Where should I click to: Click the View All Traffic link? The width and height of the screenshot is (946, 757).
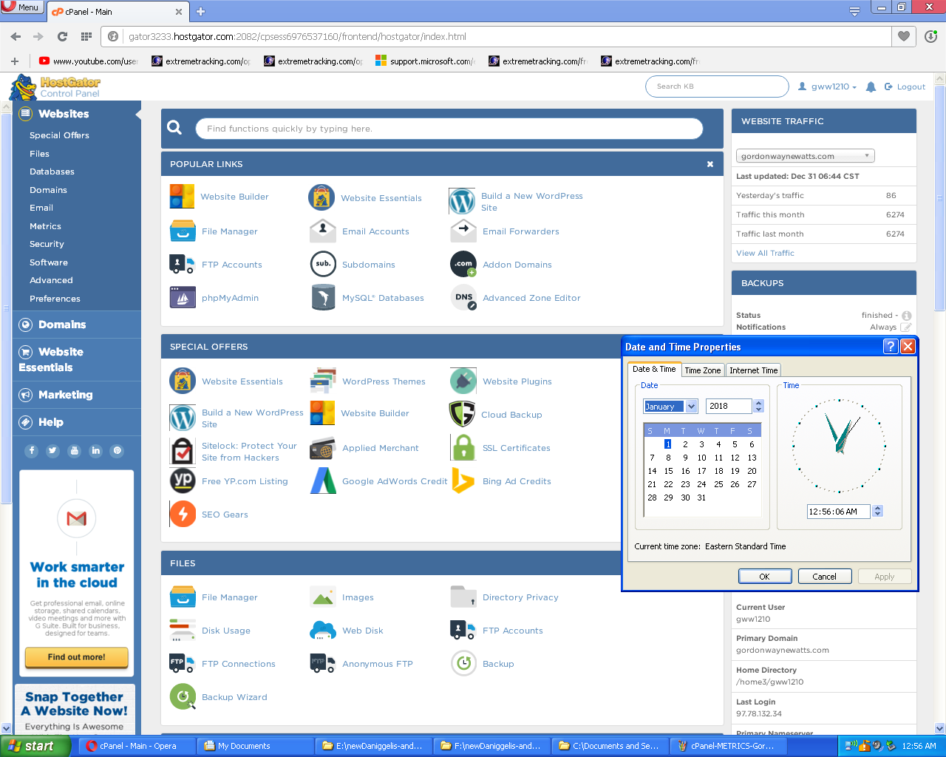[765, 253]
